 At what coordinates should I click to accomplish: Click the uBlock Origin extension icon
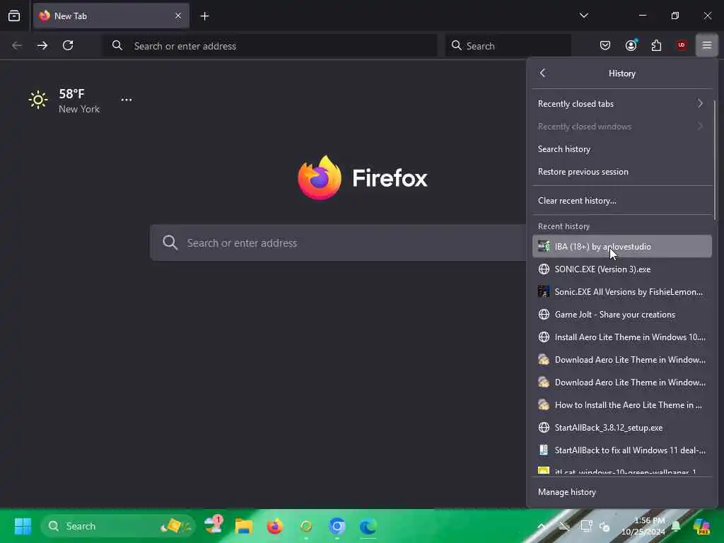click(x=681, y=45)
